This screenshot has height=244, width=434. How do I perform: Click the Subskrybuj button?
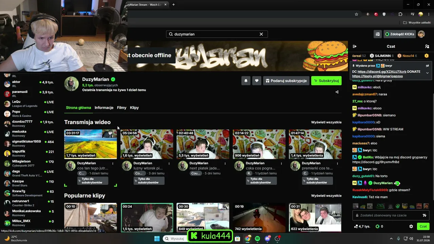point(326,81)
